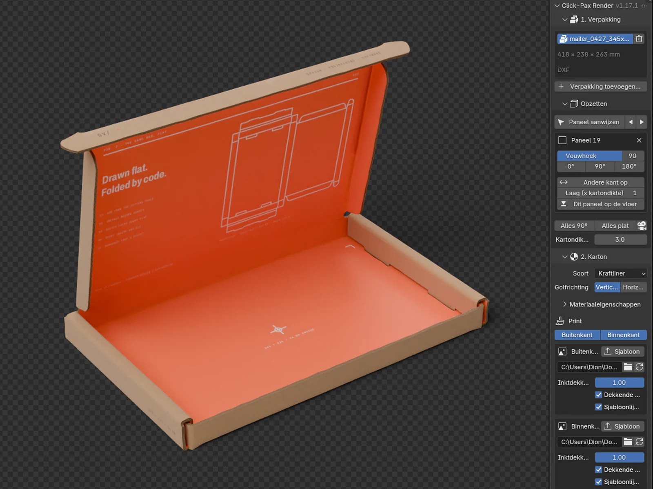
Task: Adjust Binnenkant Inktdekking slider
Action: point(620,458)
